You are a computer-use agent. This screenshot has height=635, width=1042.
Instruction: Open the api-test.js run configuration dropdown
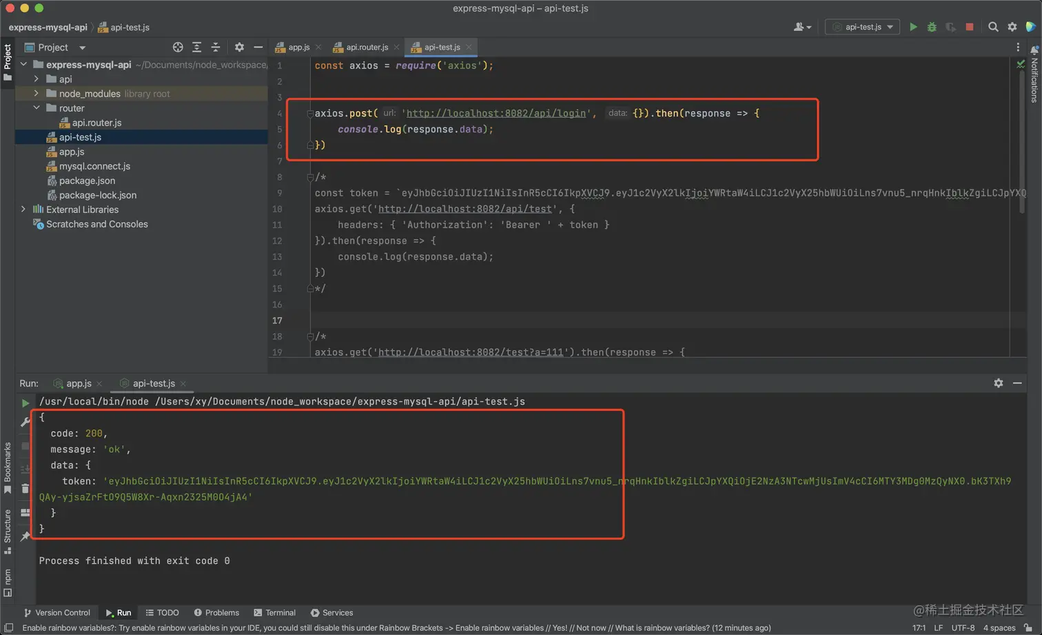[x=862, y=27]
